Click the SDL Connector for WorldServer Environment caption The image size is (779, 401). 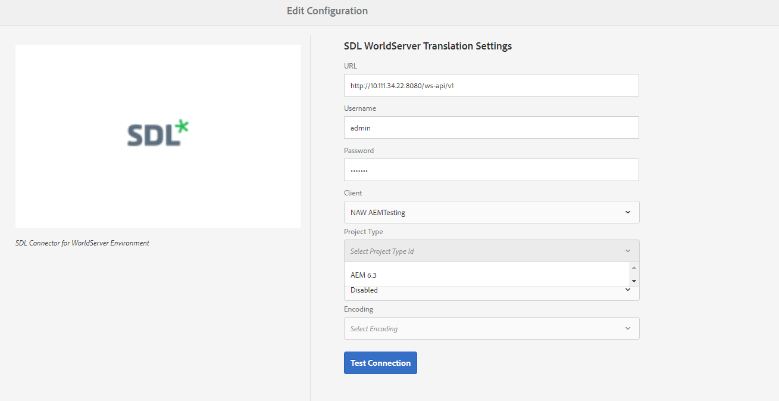tap(82, 243)
